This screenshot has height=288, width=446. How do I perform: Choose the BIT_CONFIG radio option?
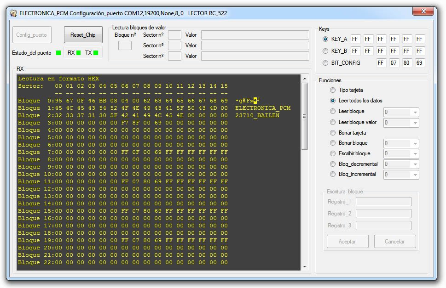[325, 63]
